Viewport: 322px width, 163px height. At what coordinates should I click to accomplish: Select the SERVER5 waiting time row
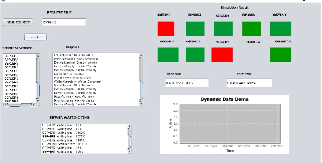[84, 125]
